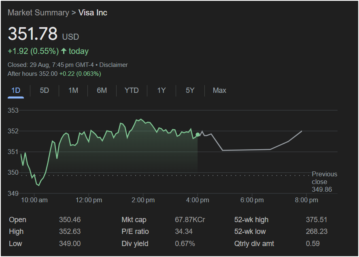359x257 pixels.
Task: Click the green closing price dot
Action: (198, 135)
